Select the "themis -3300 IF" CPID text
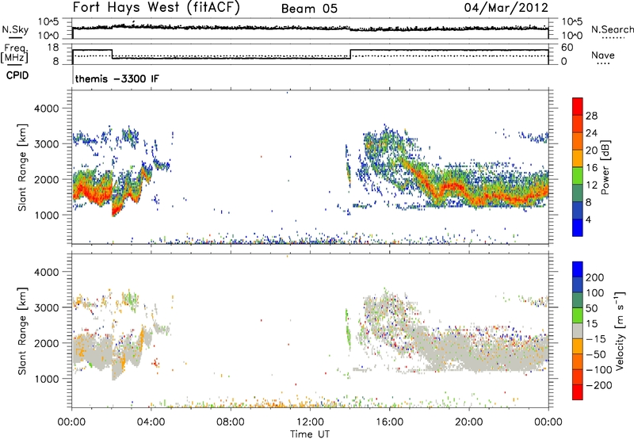Screen dimensions: 634x439 click(x=116, y=78)
